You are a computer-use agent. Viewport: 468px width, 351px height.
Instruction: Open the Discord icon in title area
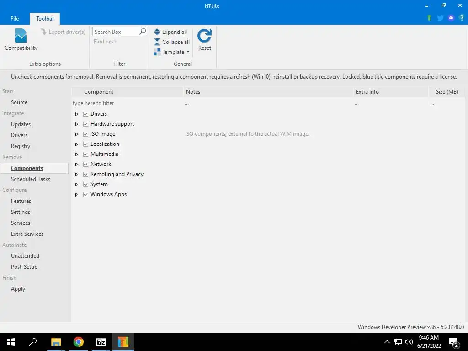tap(451, 18)
